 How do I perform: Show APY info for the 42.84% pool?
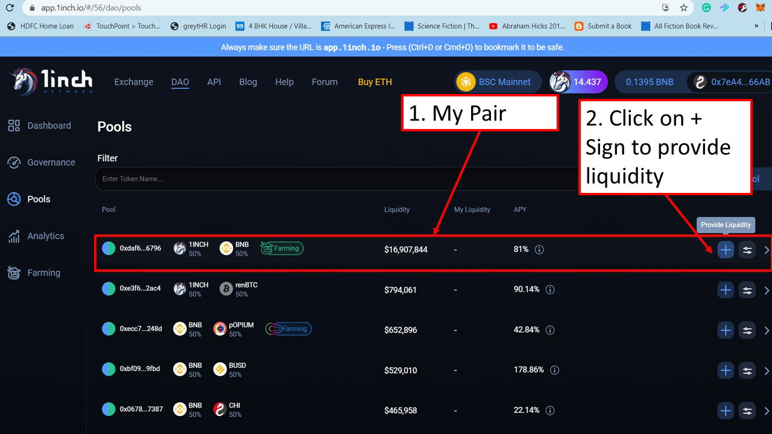(x=550, y=330)
